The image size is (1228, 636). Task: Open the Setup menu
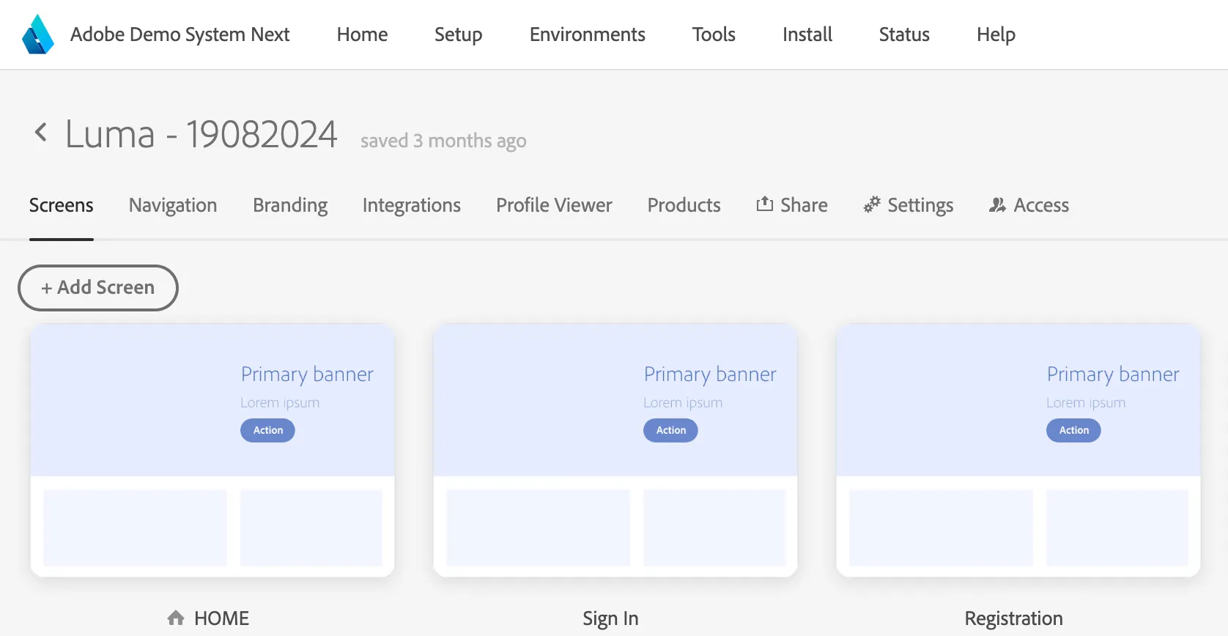[x=459, y=35]
